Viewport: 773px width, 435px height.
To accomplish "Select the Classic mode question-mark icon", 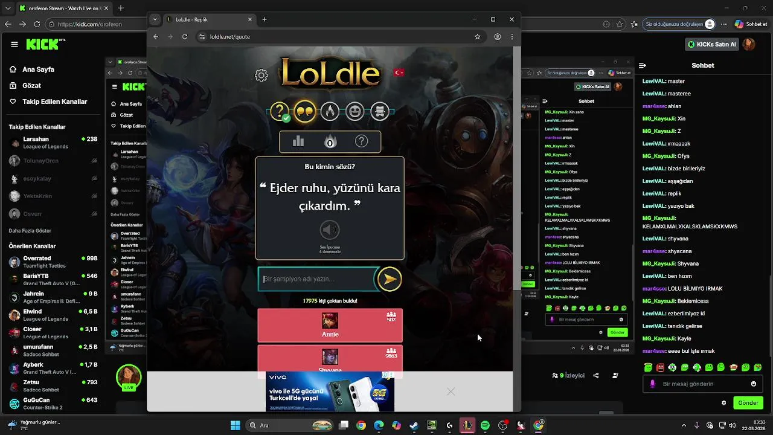I will (280, 111).
